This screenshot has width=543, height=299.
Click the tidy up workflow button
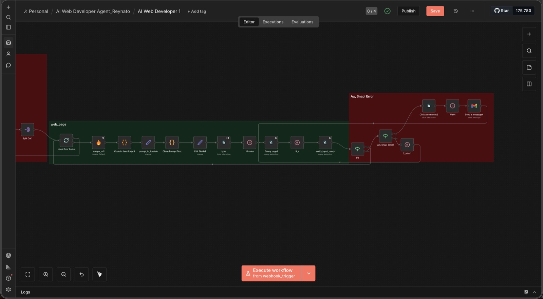pyautogui.click(x=99, y=274)
